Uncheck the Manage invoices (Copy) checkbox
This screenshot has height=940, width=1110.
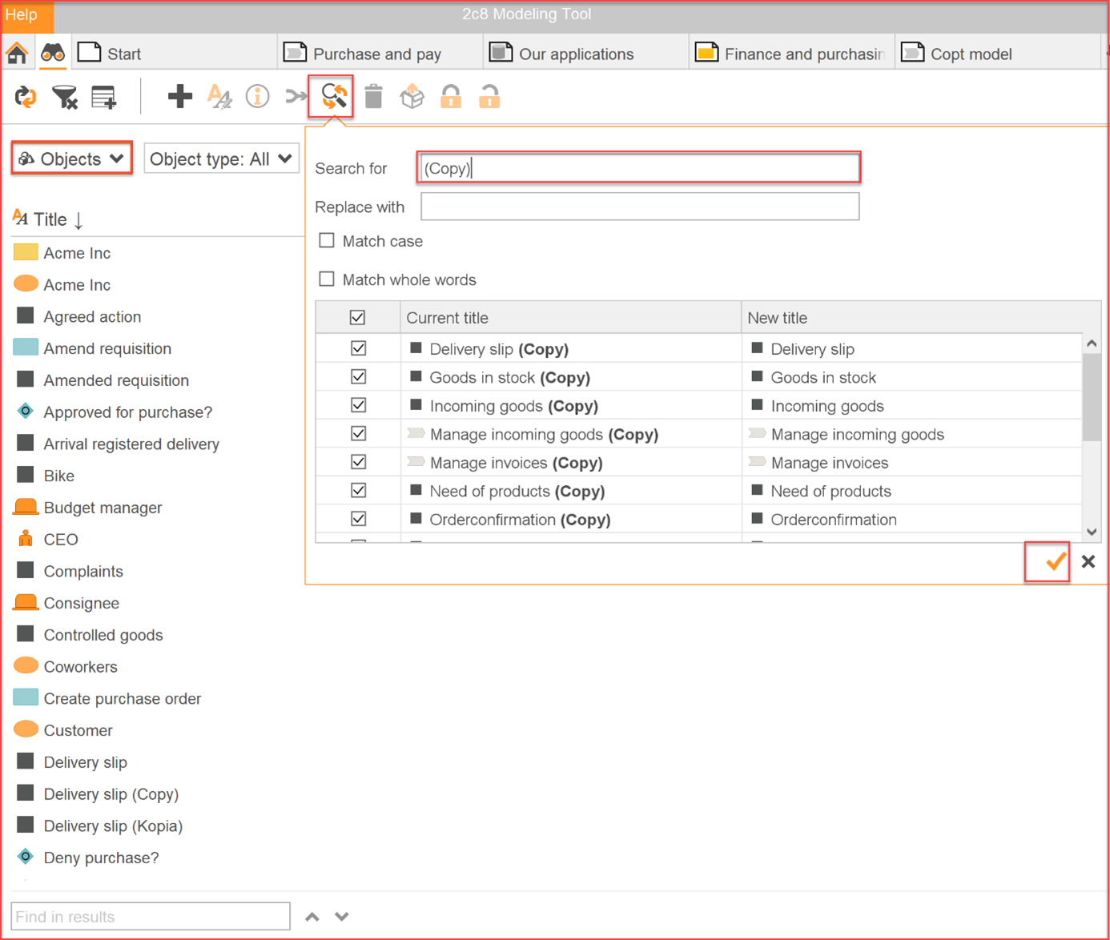tap(359, 463)
